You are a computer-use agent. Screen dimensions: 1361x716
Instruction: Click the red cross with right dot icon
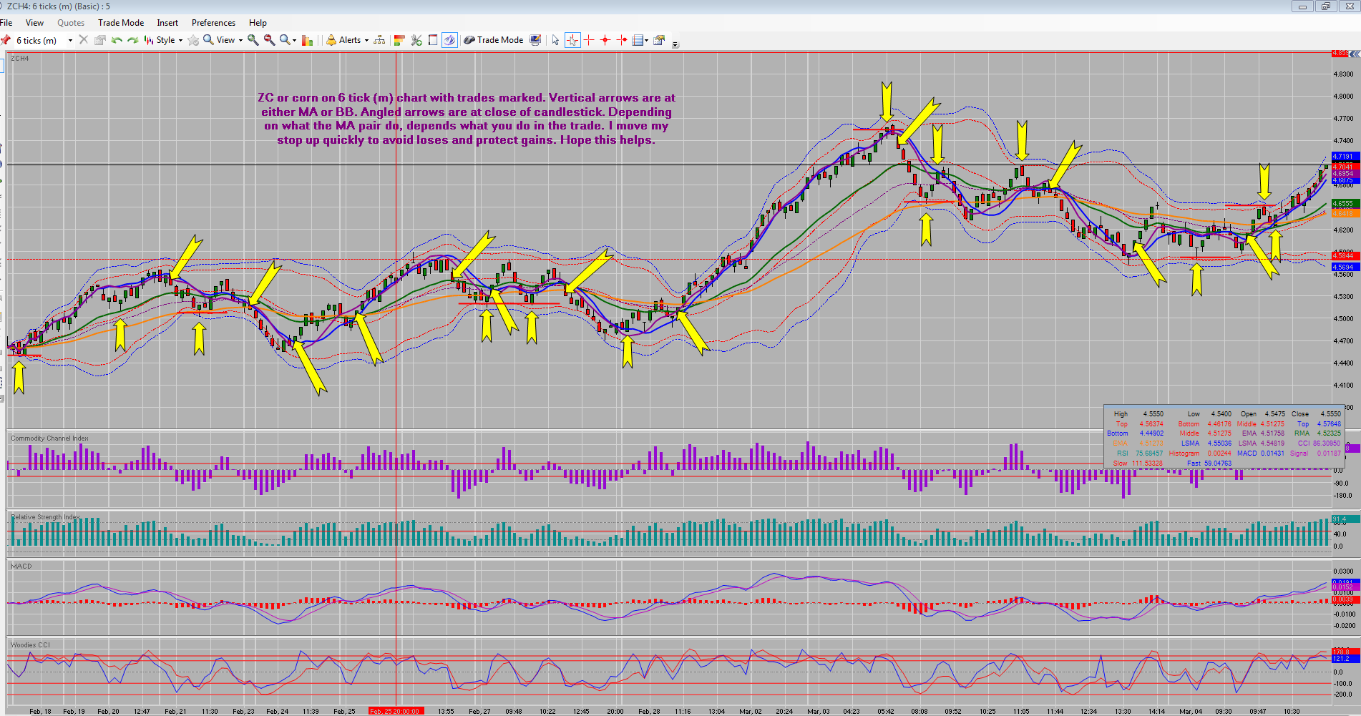pos(622,40)
